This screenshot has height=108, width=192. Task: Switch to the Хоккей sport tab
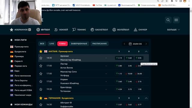[x=61, y=30]
